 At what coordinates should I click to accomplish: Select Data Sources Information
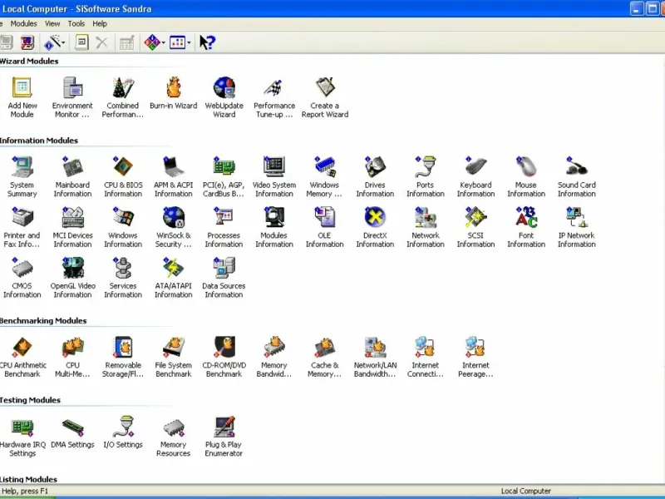[x=224, y=278]
